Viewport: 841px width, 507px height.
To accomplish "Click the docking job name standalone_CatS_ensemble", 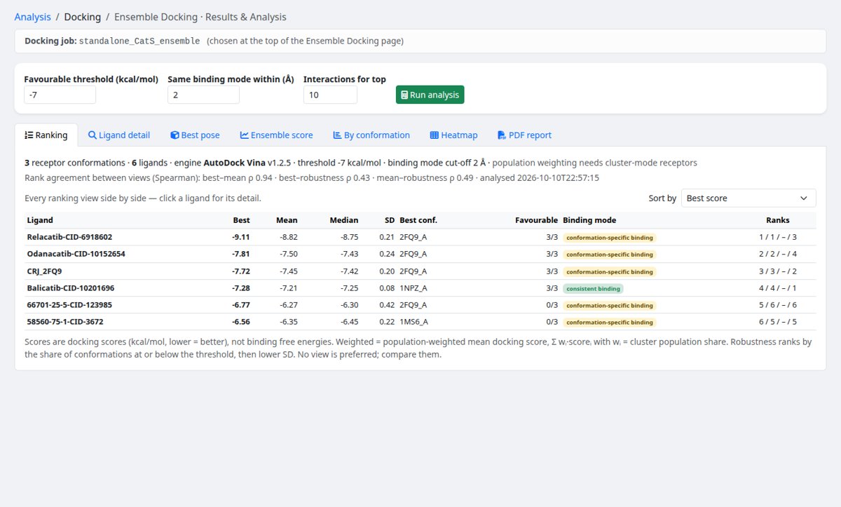I will (x=139, y=41).
